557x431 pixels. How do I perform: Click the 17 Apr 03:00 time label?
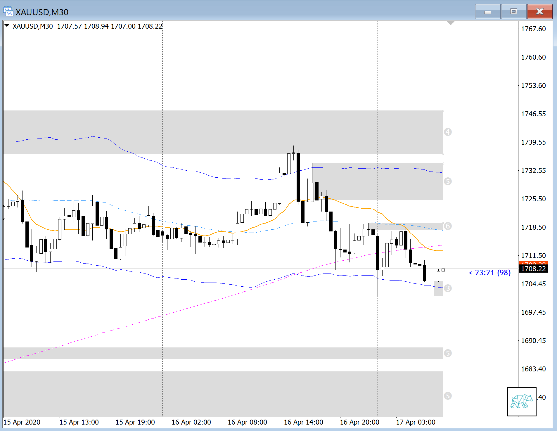[x=416, y=422]
